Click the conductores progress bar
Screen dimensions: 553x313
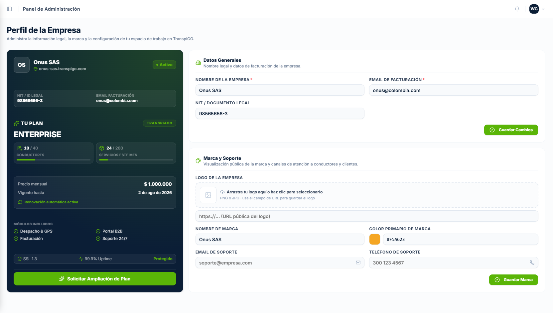54,160
